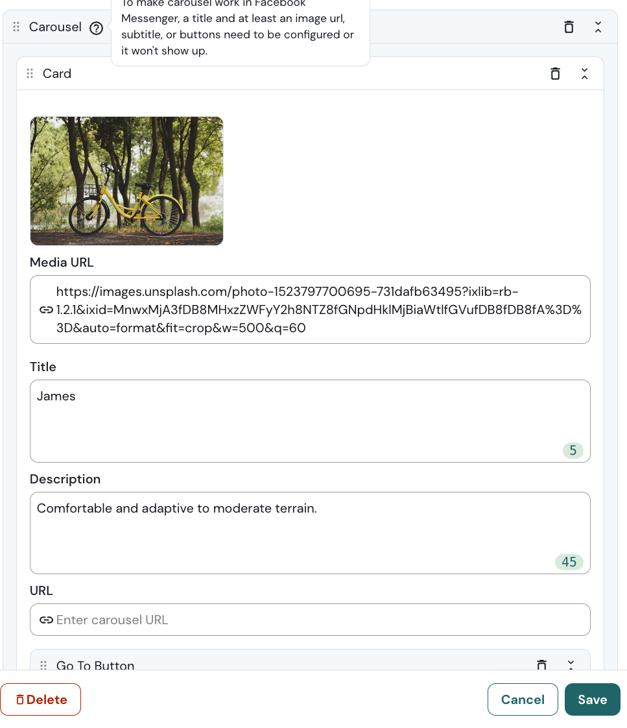
Task: Click the yellow bicycle image preview
Action: tap(126, 181)
